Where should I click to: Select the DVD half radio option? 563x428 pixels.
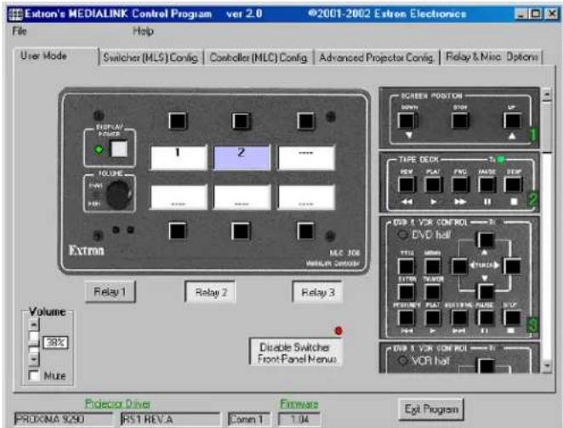click(402, 235)
